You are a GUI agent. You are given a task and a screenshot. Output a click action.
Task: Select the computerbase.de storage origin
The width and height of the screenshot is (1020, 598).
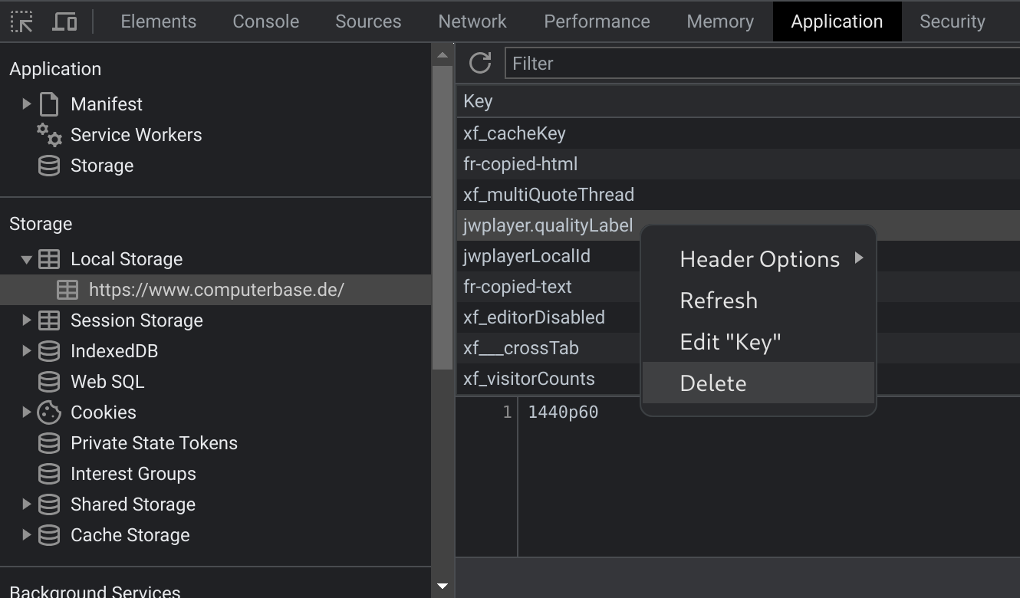click(216, 290)
